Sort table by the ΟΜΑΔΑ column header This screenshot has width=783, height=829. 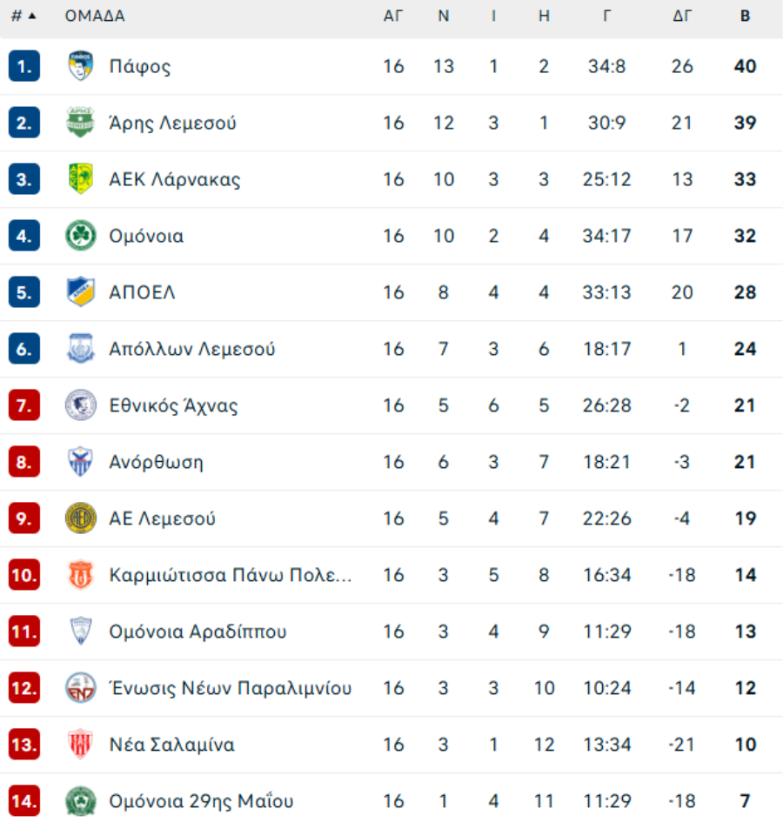coord(95,16)
